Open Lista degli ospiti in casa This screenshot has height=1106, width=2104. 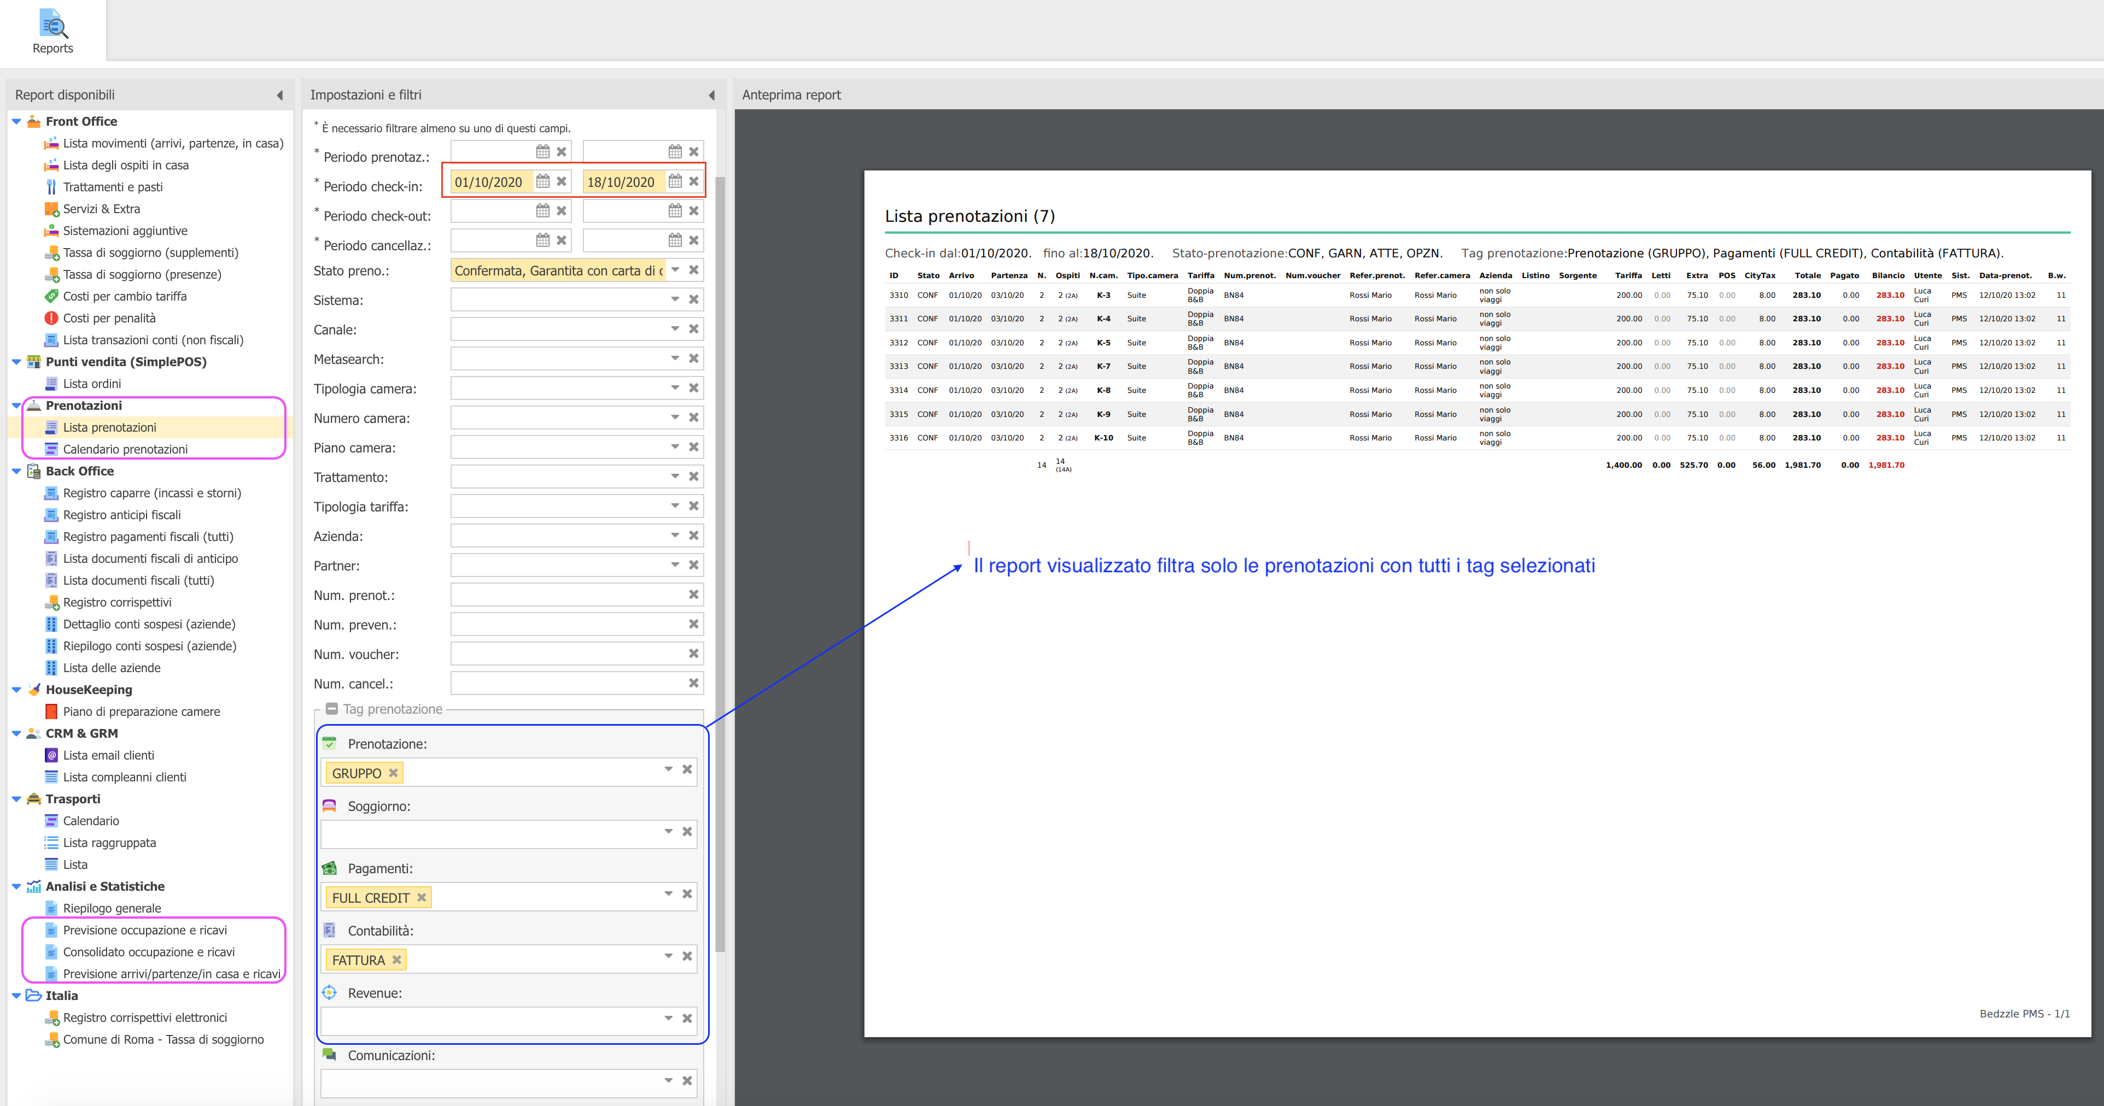(125, 165)
